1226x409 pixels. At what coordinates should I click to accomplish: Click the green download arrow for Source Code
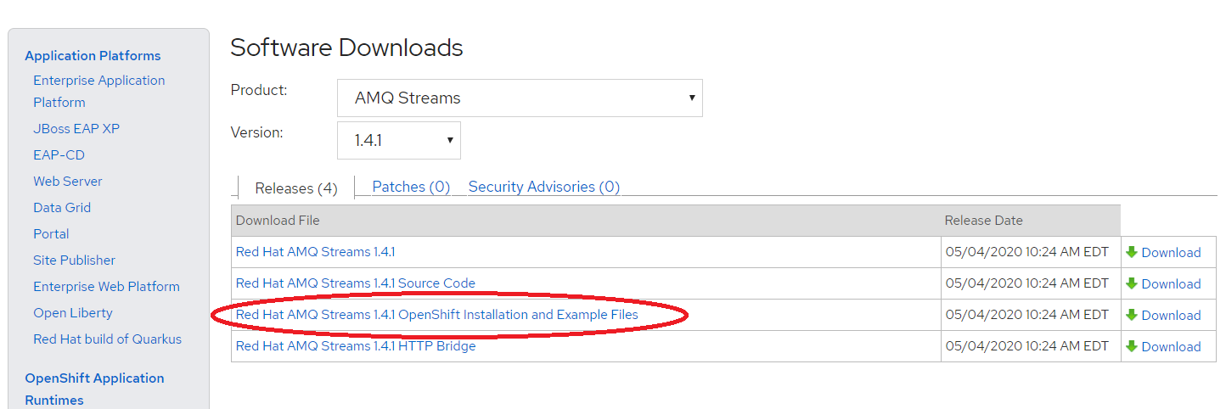1131,283
